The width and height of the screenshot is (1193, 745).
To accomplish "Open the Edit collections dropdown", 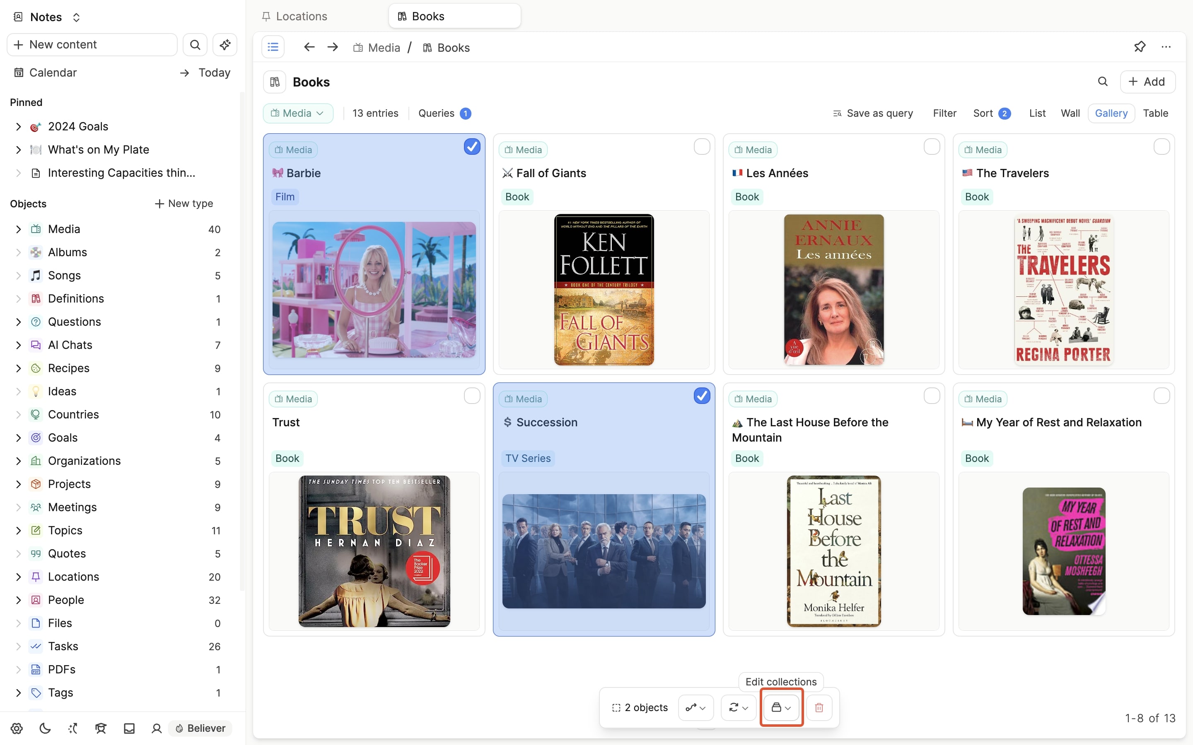I will [x=781, y=708].
